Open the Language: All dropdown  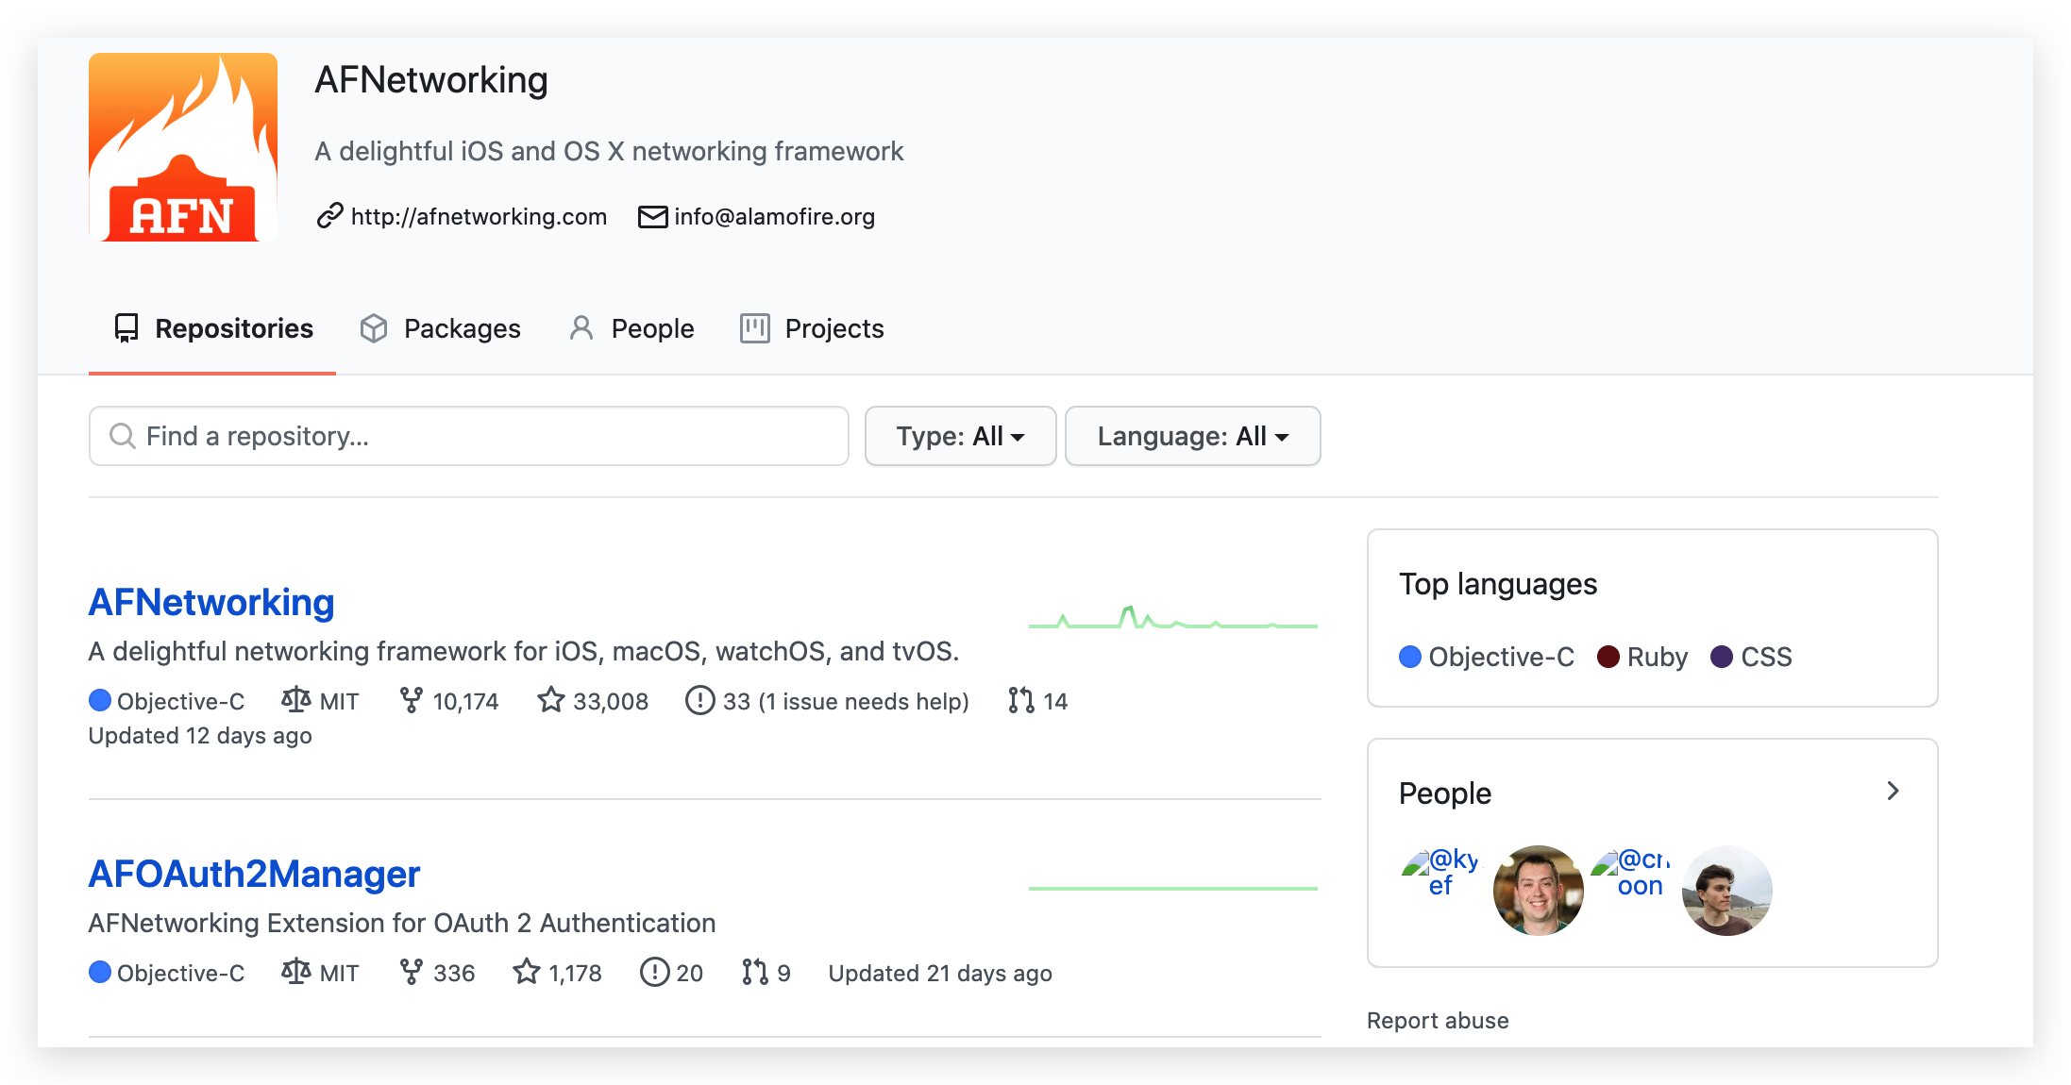pyautogui.click(x=1192, y=436)
